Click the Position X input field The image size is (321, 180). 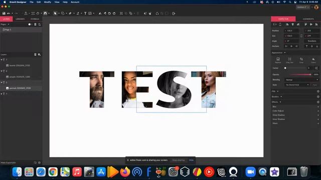(x=291, y=30)
